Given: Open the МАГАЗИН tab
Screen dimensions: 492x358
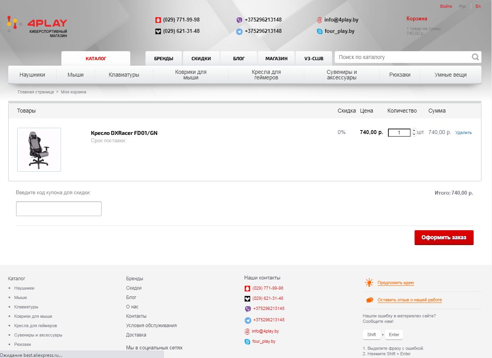Looking at the screenshot, I should coord(276,59).
